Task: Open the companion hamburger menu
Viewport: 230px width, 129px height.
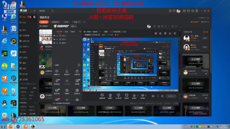Action: pyautogui.click(x=166, y=26)
